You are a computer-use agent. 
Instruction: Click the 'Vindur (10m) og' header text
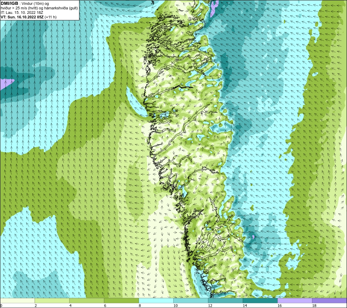tap(35, 4)
